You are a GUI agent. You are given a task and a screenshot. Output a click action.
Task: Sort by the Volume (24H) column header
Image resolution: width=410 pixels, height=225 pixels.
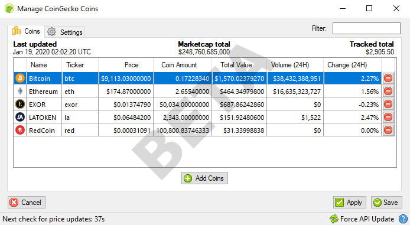(295, 65)
